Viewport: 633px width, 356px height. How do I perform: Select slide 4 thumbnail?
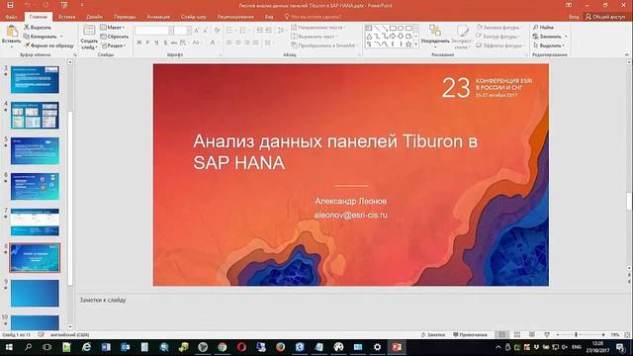click(x=35, y=115)
